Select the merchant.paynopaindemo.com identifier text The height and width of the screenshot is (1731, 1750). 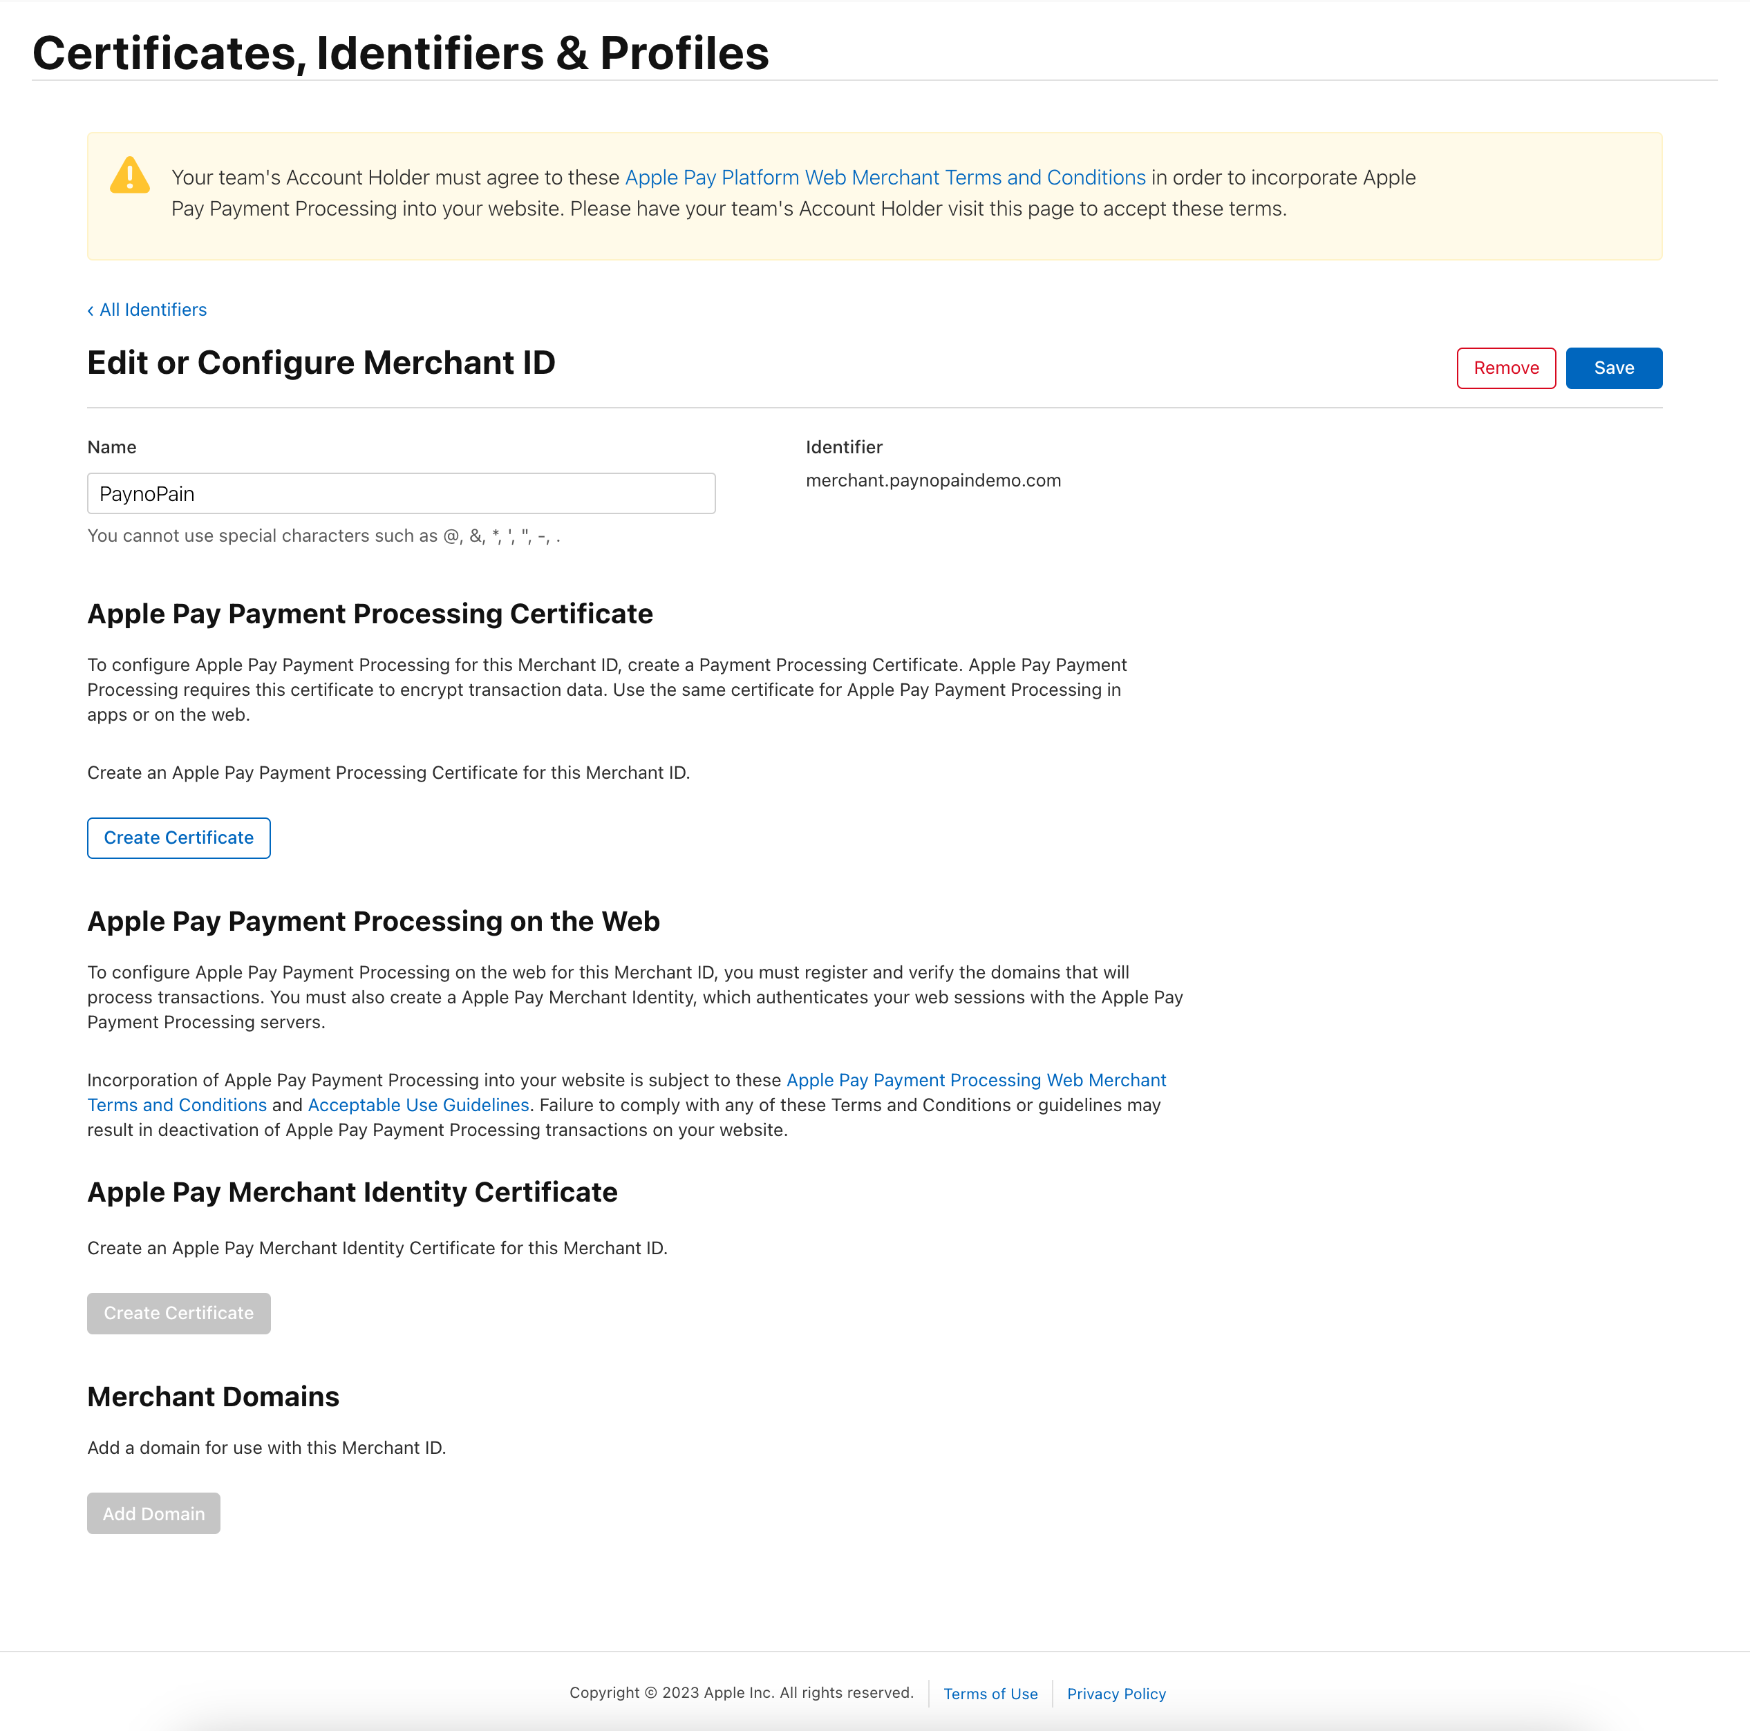tap(933, 480)
